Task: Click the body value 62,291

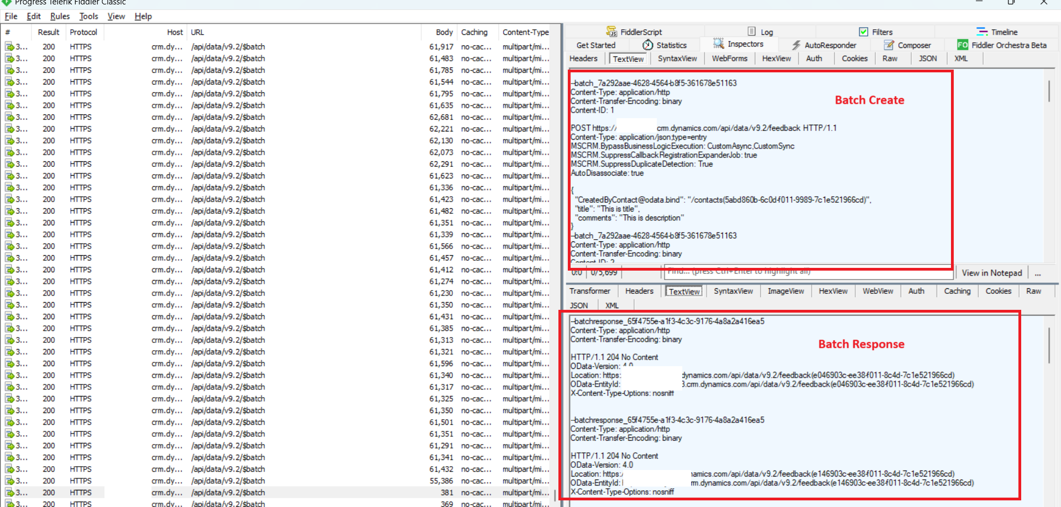Action: point(441,164)
